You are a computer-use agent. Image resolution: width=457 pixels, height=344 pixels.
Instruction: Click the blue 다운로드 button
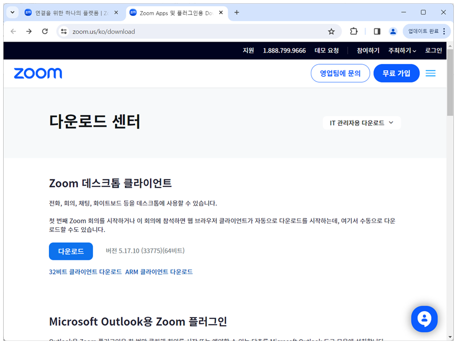[x=71, y=251]
